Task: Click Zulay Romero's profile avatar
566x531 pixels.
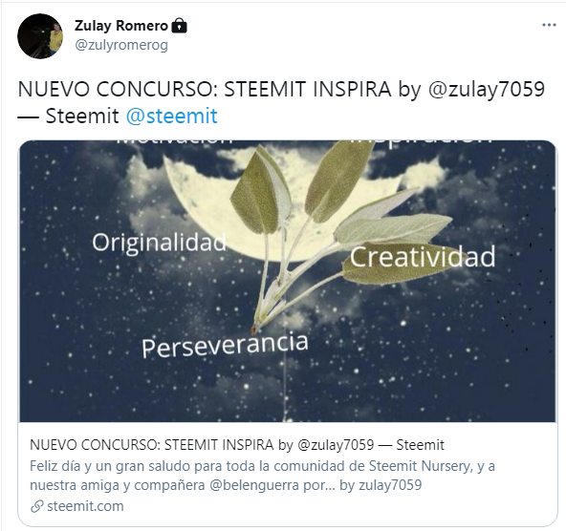Action: tap(40, 36)
